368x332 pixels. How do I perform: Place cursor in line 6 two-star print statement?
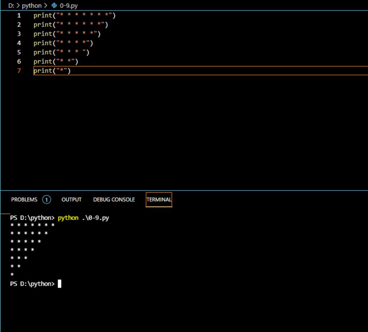click(56, 62)
